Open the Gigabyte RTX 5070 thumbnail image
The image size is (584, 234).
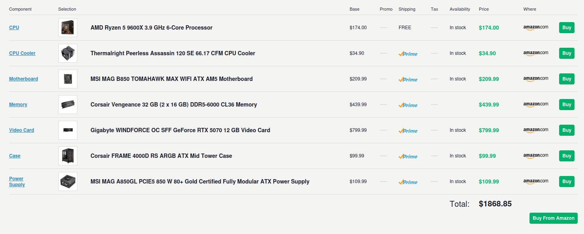pyautogui.click(x=68, y=130)
